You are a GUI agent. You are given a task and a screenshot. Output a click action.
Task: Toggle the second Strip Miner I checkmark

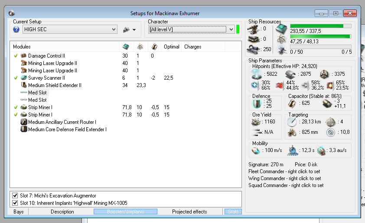click(x=16, y=114)
